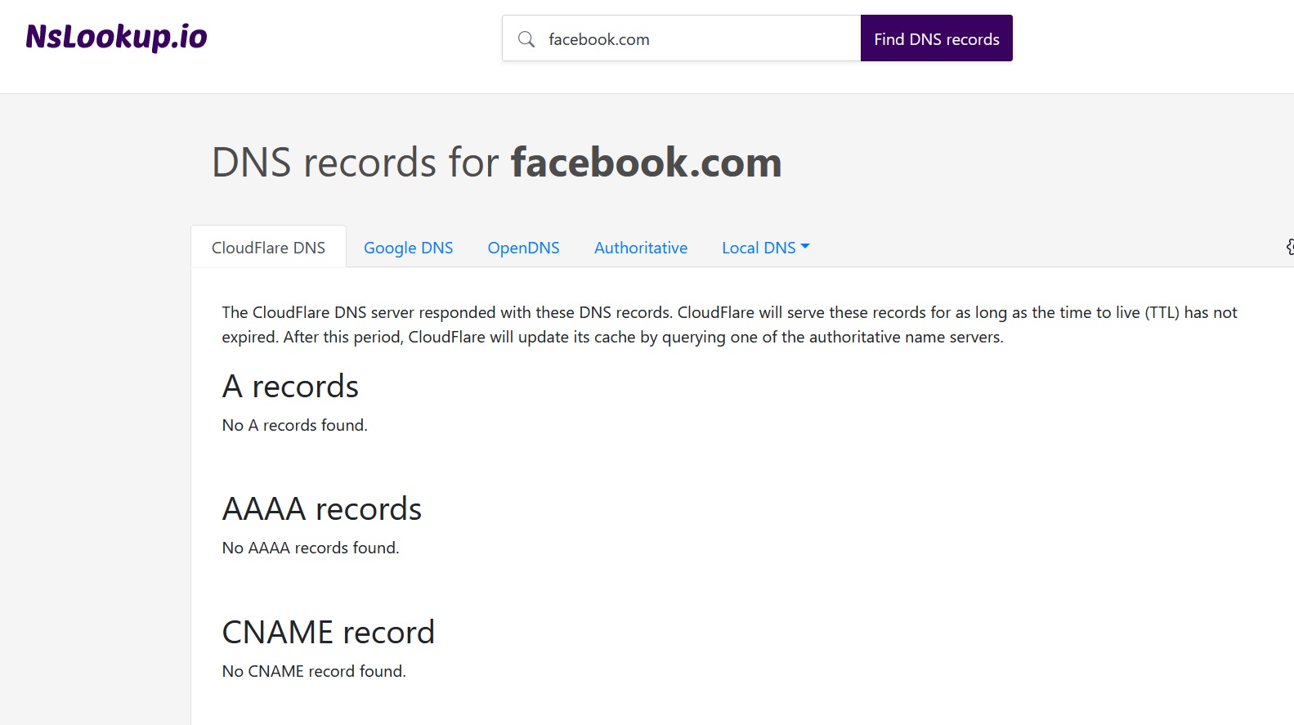1294x725 pixels.
Task: Click the Find DNS records button
Action: [936, 38]
